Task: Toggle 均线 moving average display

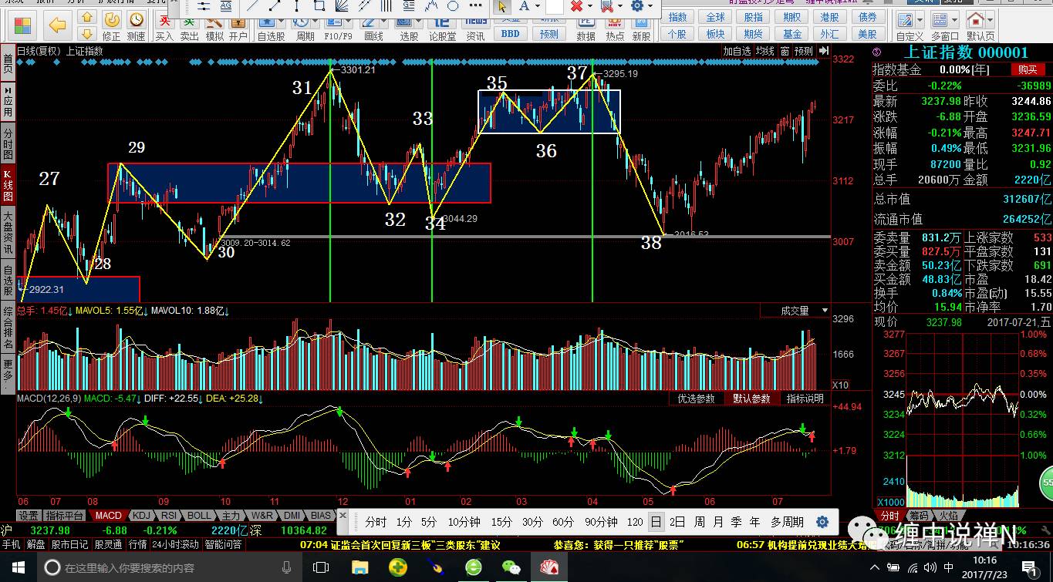Action: click(764, 51)
